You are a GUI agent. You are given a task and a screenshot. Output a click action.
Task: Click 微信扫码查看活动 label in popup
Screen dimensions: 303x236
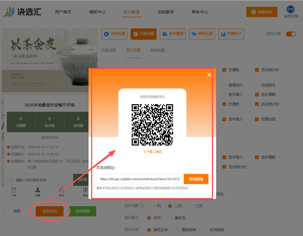(x=152, y=97)
